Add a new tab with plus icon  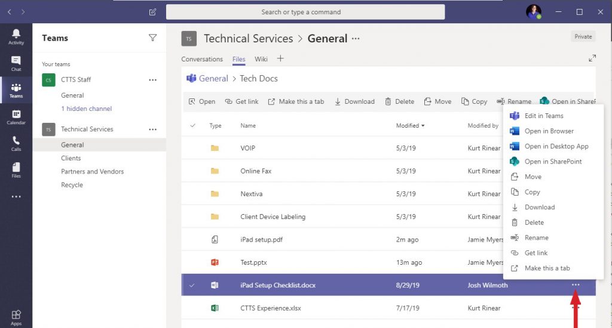click(x=280, y=58)
